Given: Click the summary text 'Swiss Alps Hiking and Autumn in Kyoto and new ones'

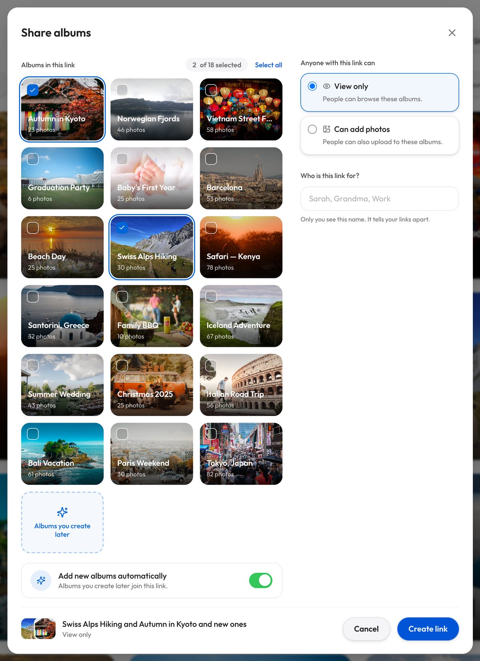Looking at the screenshot, I should pos(154,624).
